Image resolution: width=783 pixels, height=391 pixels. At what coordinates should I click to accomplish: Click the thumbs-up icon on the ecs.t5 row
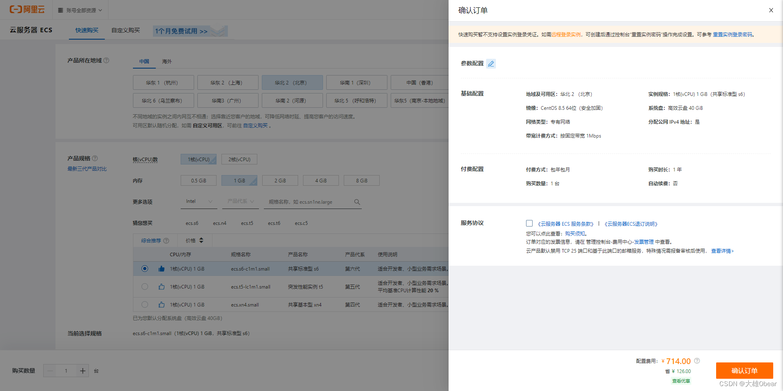click(161, 287)
